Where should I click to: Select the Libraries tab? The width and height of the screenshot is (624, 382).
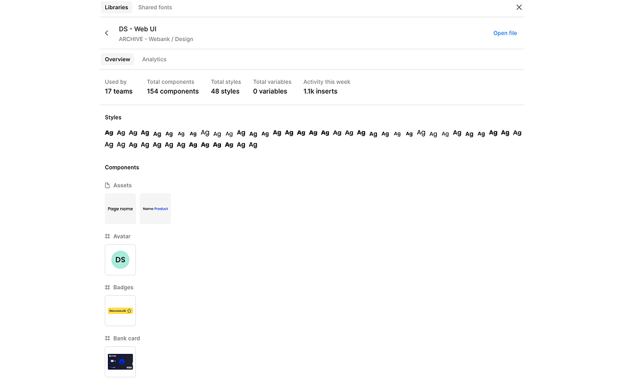tap(116, 8)
